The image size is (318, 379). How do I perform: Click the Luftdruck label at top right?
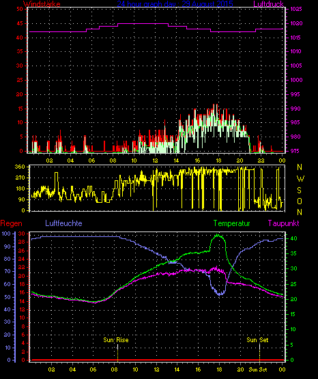pyautogui.click(x=268, y=3)
